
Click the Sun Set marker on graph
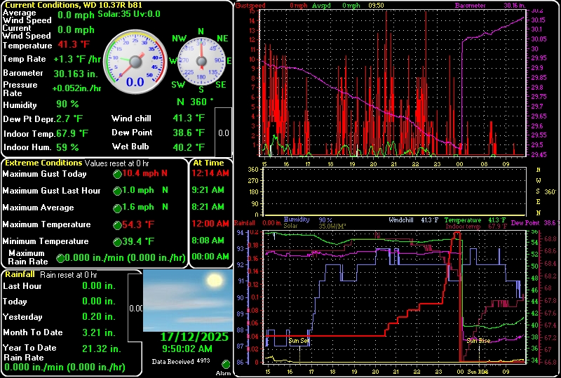[x=299, y=340]
